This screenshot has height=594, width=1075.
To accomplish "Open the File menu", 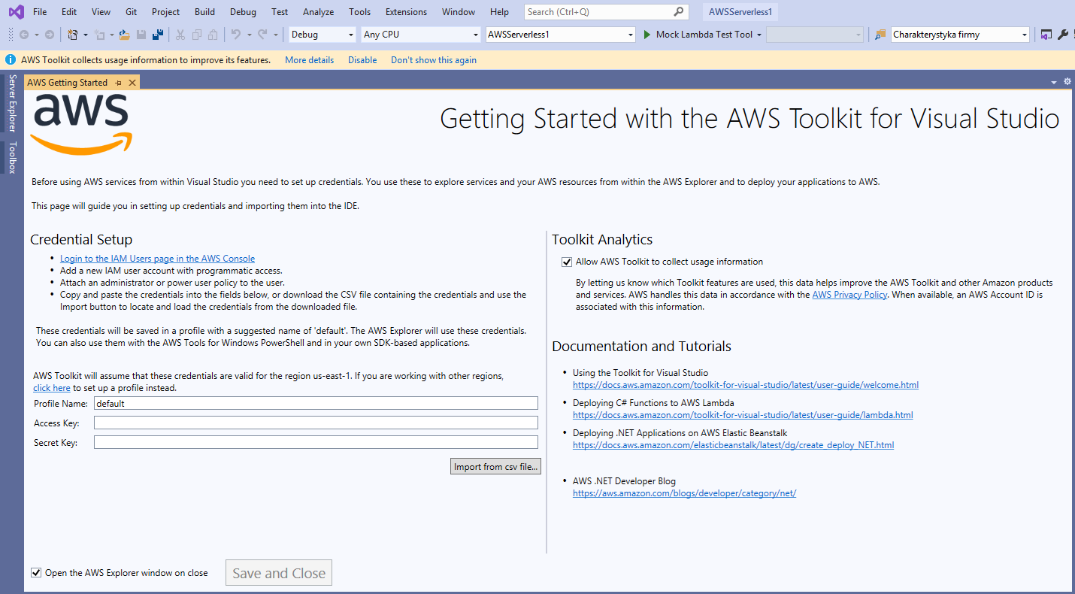I will pyautogui.click(x=40, y=12).
